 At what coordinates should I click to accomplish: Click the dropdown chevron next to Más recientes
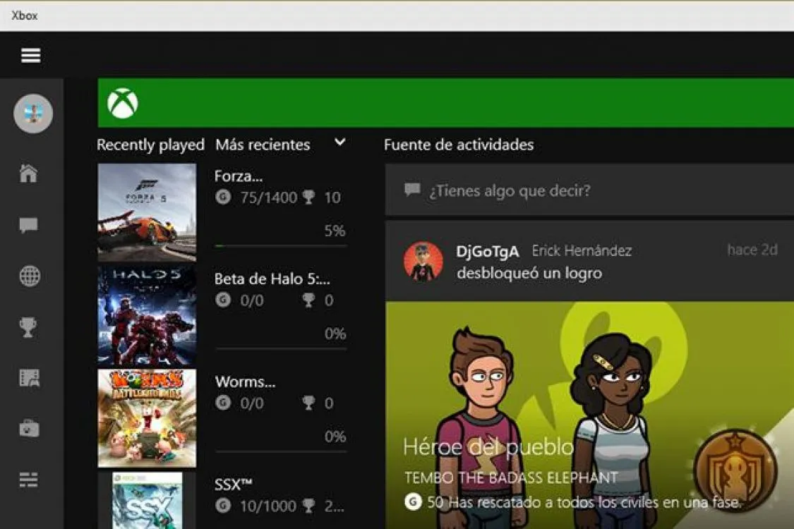340,142
